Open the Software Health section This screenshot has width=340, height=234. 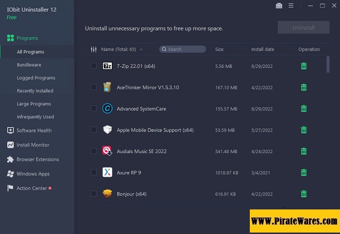[34, 130]
